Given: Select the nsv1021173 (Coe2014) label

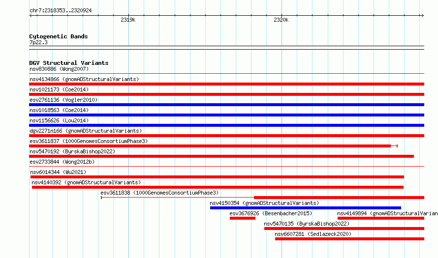Looking at the screenshot, I should coord(59,89).
